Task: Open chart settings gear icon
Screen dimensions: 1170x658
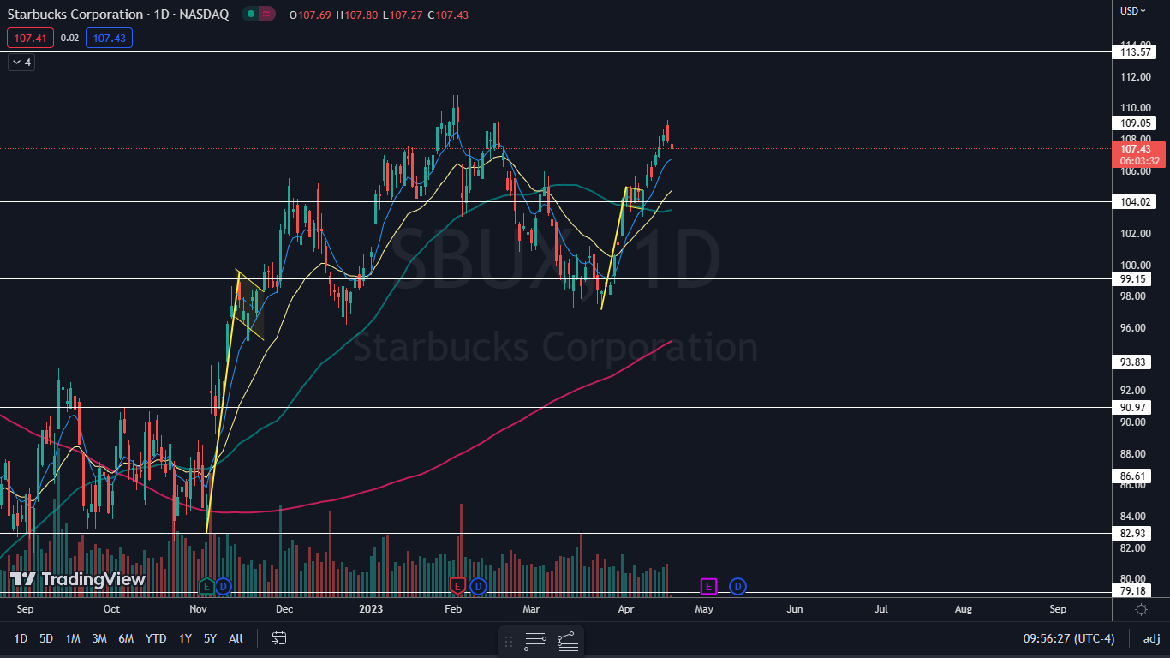Action: (1141, 609)
